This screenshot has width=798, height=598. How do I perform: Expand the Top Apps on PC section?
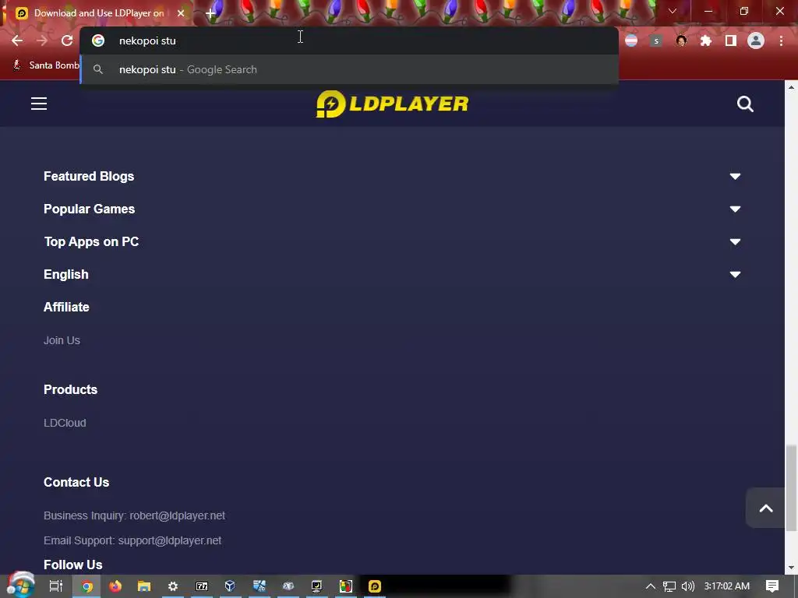point(392,241)
